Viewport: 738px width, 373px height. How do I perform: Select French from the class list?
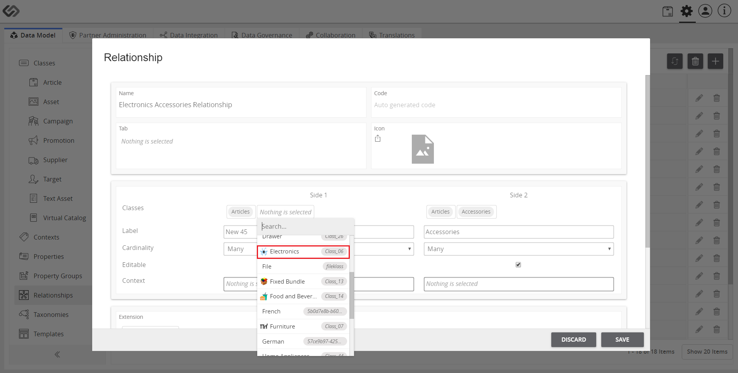(303, 311)
